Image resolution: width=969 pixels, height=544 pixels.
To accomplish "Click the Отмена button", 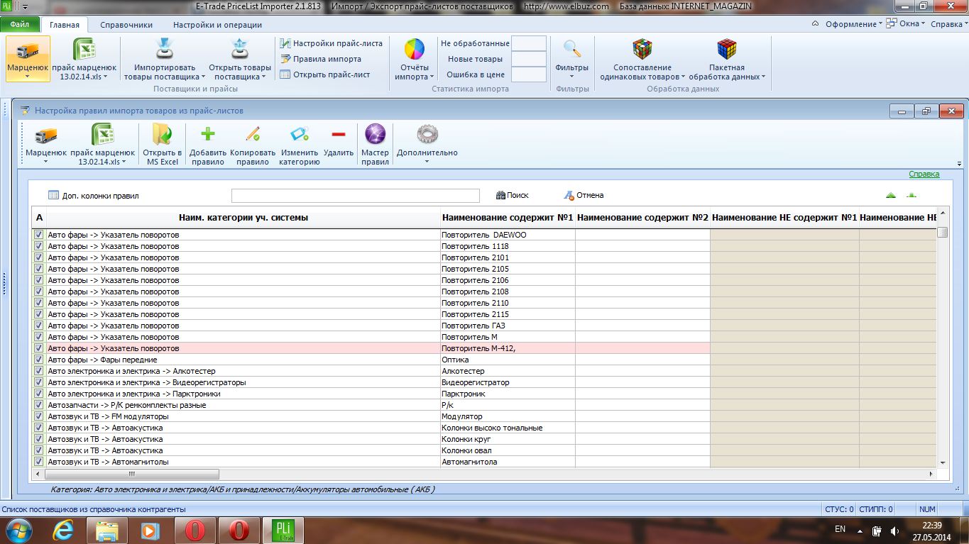I will coord(584,196).
